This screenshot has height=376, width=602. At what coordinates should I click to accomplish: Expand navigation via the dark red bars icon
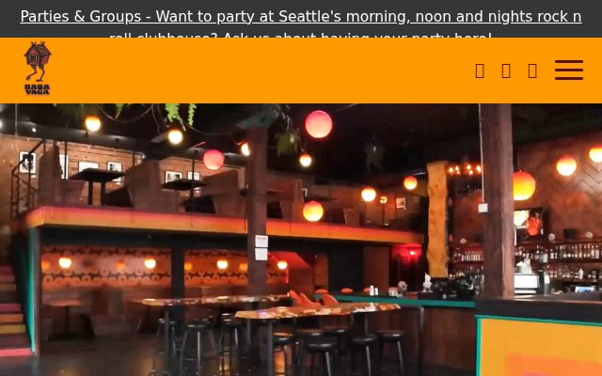click(x=568, y=70)
